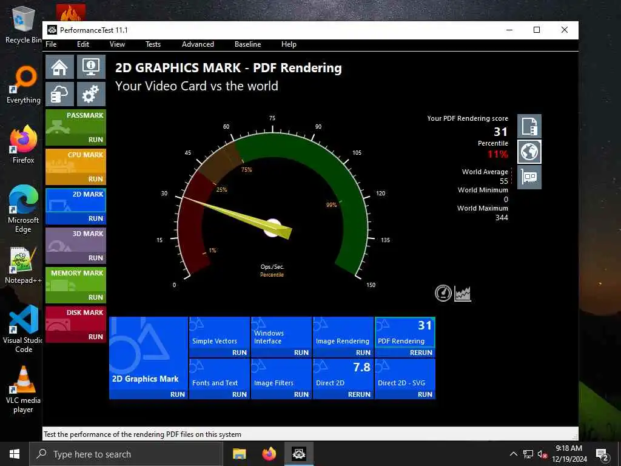
Task: Open File Explorer from the taskbar
Action: point(239,454)
